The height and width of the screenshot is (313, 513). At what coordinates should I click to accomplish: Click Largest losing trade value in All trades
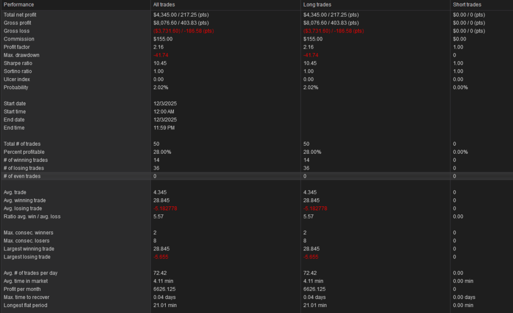tap(161, 257)
